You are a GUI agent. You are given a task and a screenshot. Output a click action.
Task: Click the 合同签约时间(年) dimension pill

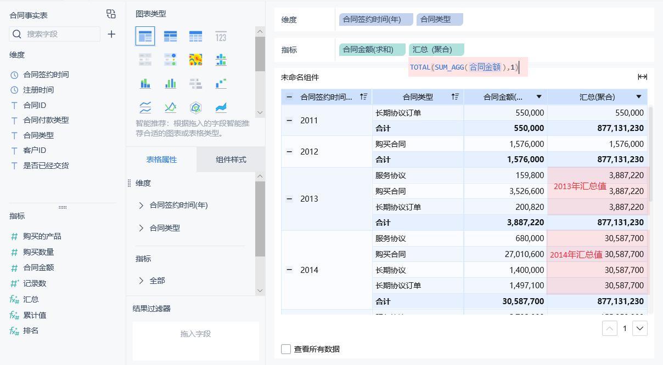point(376,19)
